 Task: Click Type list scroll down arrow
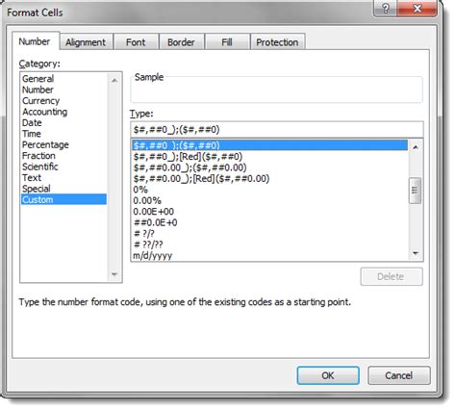[416, 253]
